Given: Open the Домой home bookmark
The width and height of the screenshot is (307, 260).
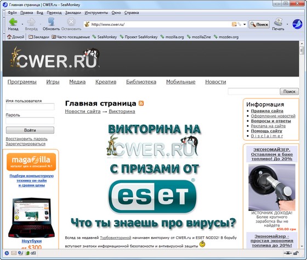Looking at the screenshot, I should coord(16,37).
